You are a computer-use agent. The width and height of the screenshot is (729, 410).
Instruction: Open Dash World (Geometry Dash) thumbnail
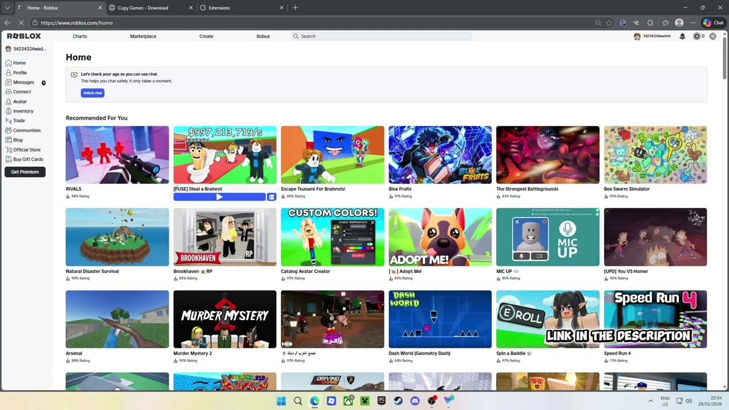[x=440, y=319]
